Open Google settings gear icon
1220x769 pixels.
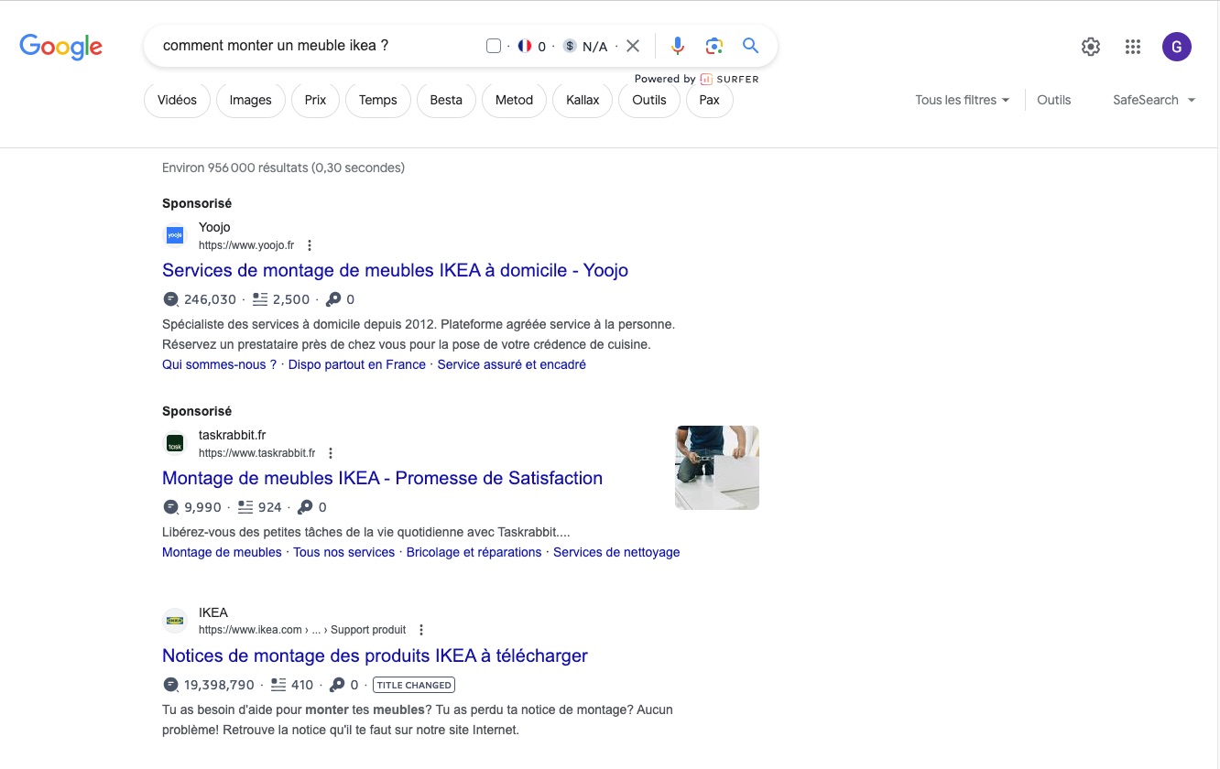(x=1091, y=47)
